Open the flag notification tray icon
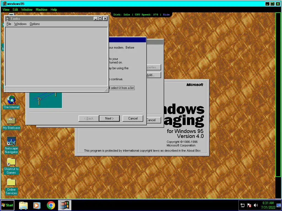 249,205
